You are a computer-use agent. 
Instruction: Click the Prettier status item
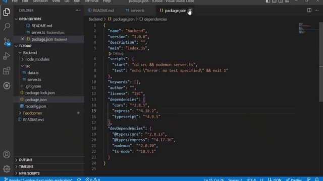coord(294,179)
